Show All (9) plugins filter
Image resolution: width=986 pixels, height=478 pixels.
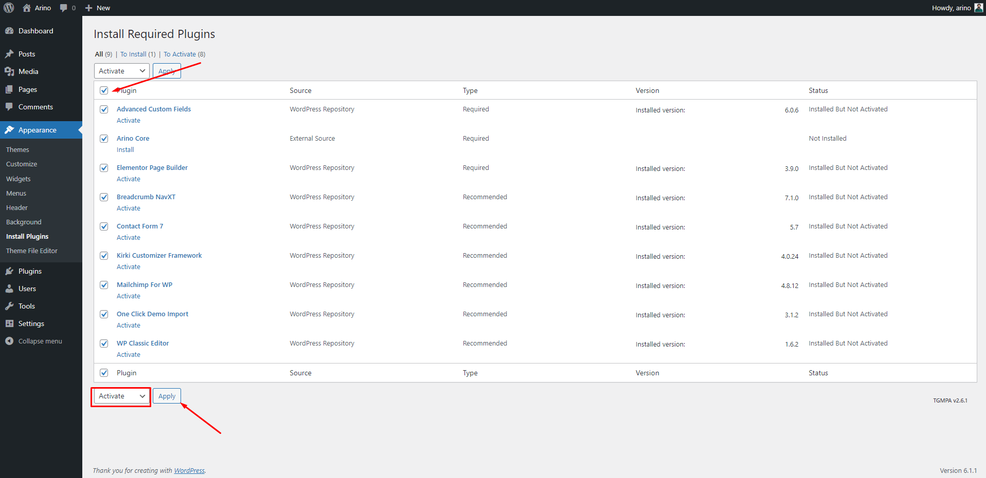[x=103, y=54]
